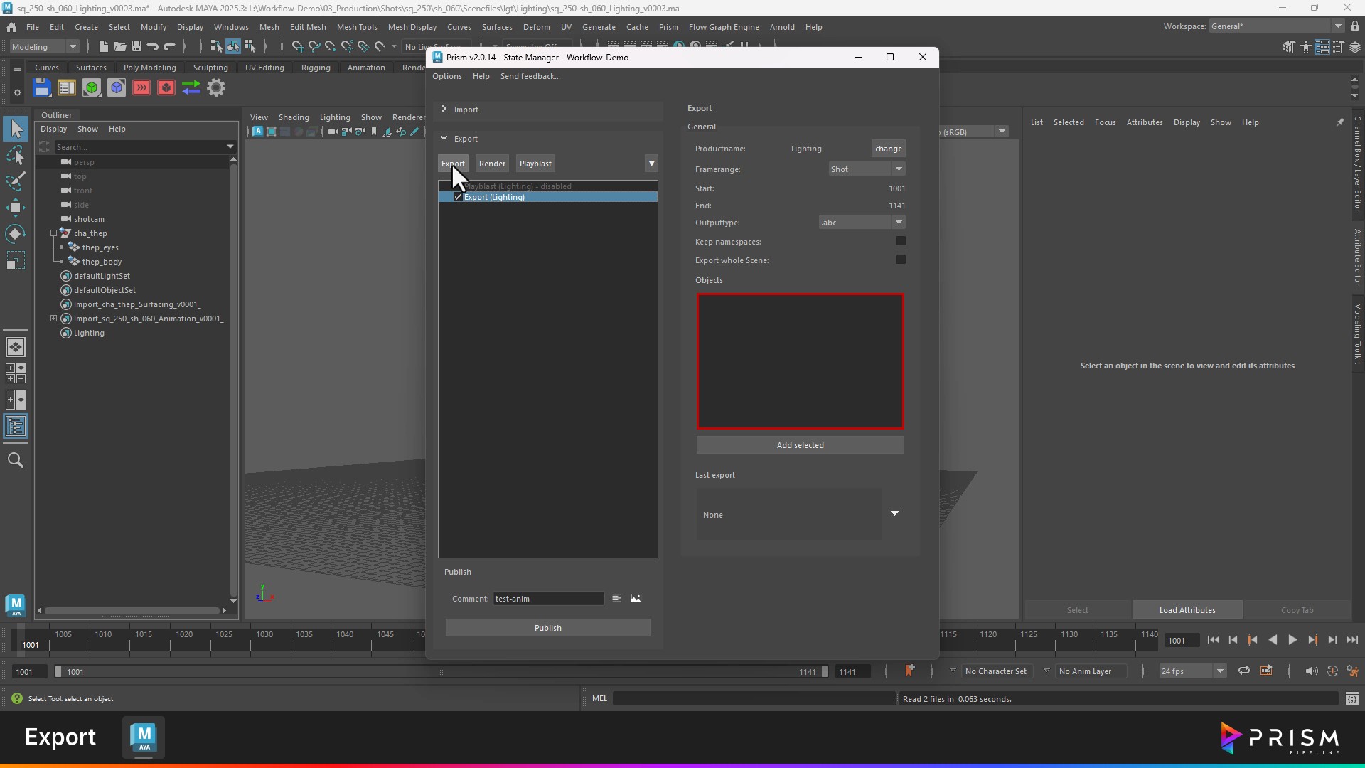Image resolution: width=1365 pixels, height=768 pixels.
Task: Click Load Attributes button
Action: point(1187,610)
